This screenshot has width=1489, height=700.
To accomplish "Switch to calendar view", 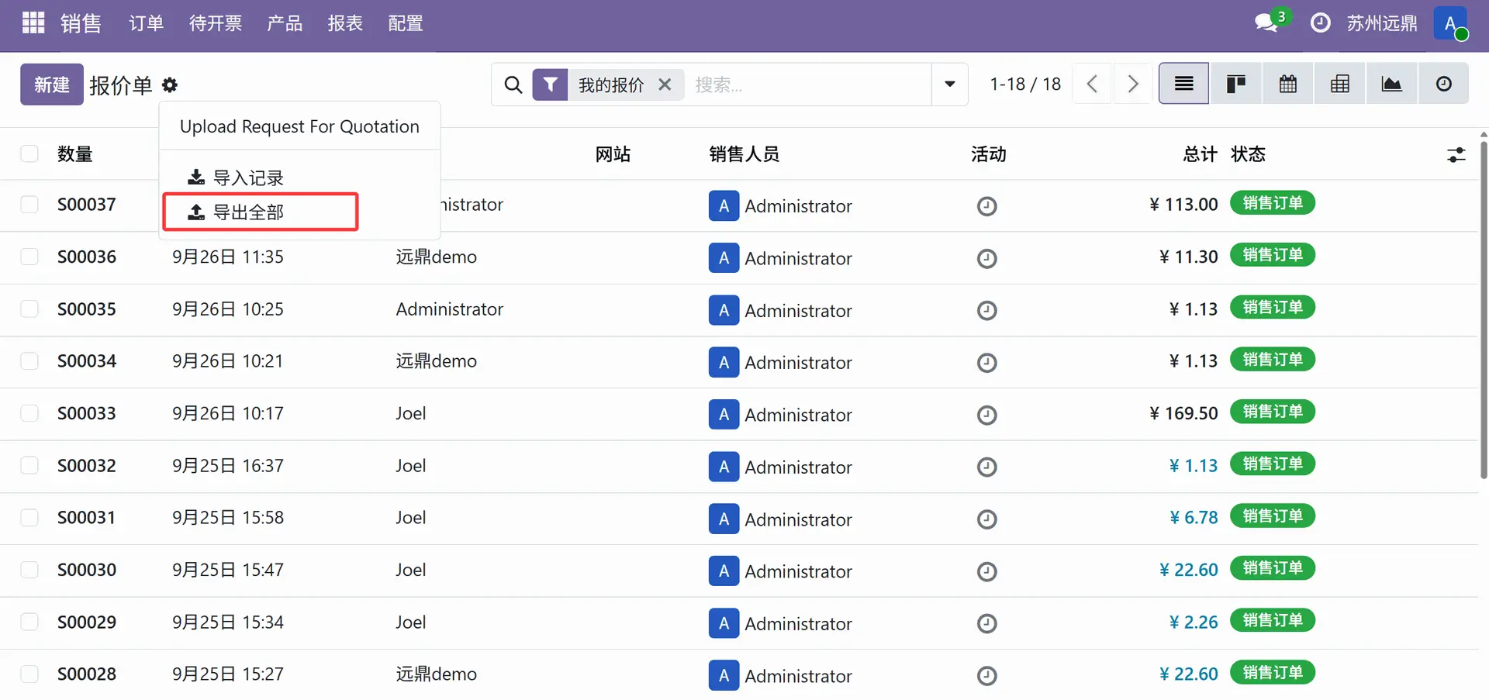I will click(1287, 84).
